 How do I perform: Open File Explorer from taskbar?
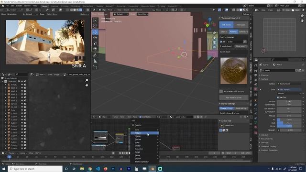(82, 169)
